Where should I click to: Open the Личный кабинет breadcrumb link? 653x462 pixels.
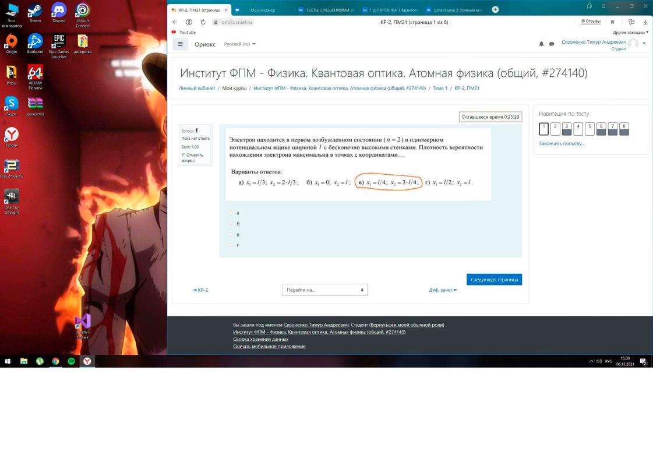(197, 89)
